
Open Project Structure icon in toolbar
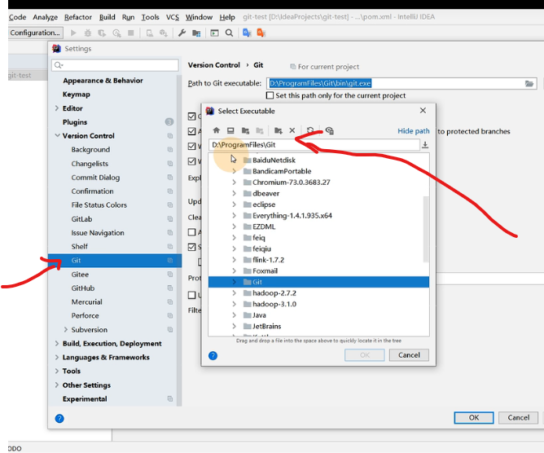point(196,33)
